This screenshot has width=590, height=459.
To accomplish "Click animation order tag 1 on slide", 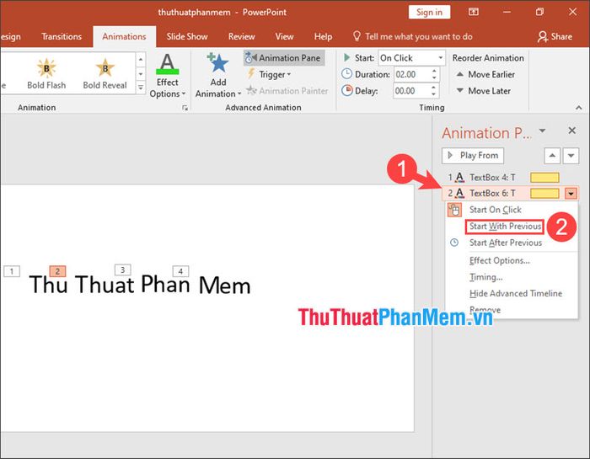I will (x=12, y=271).
